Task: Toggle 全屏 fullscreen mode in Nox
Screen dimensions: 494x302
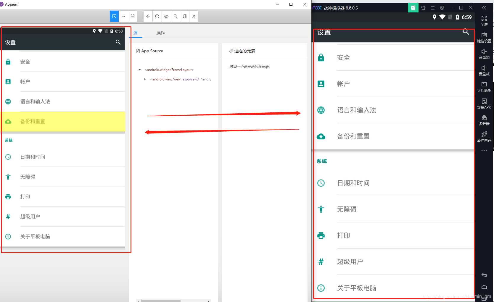Action: 484,21
